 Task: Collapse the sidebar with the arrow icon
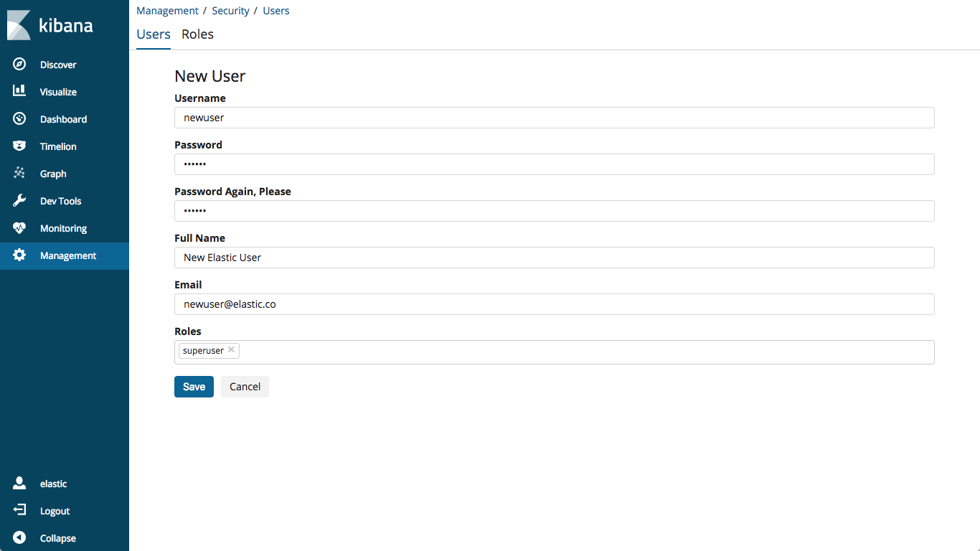[x=19, y=537]
